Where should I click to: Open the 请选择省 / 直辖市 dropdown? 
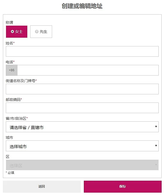tap(82, 127)
